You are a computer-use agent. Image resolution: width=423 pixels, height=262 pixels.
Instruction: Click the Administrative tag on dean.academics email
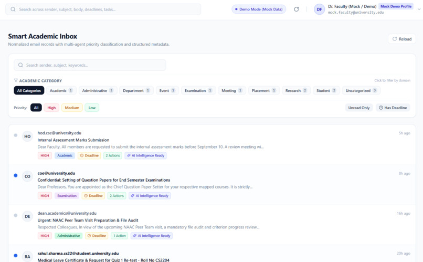pos(69,236)
